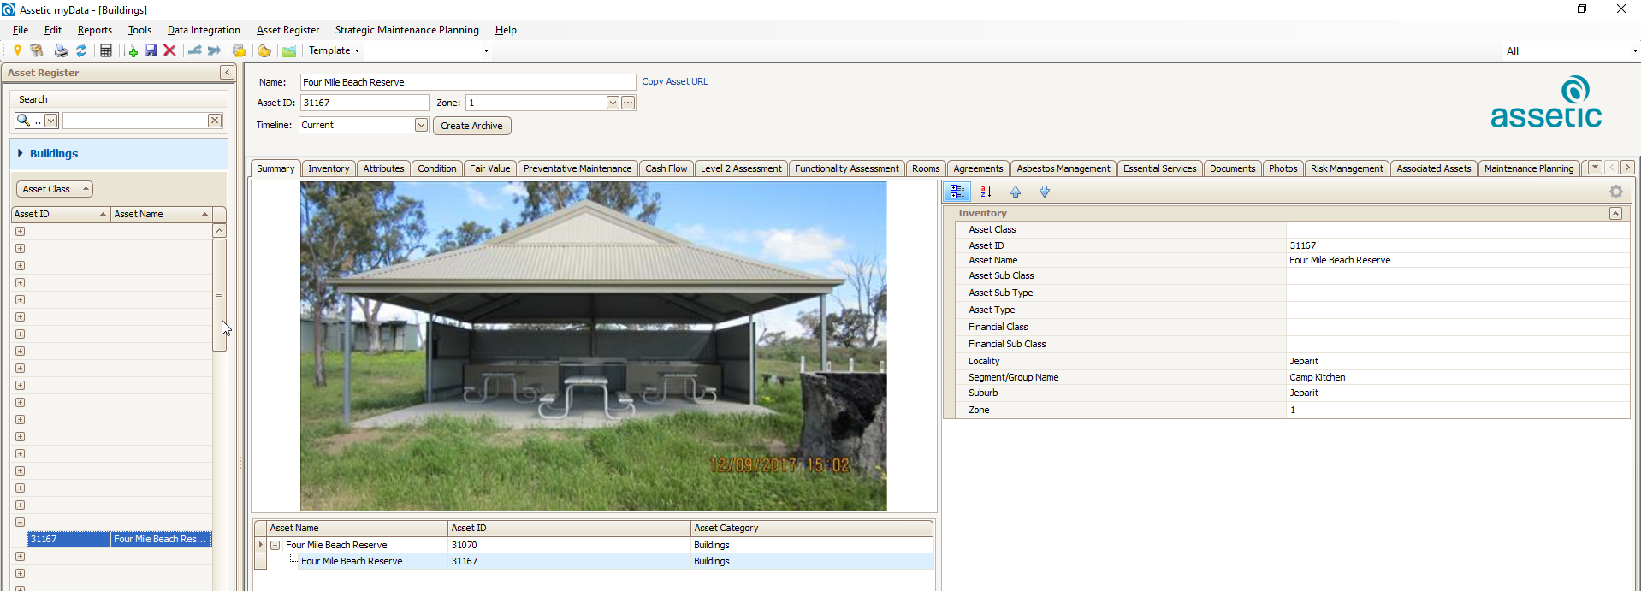Open the Strategic Maintenance Planning menu

coord(406,30)
